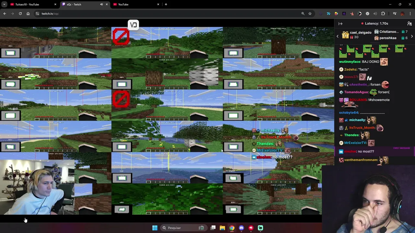This screenshot has width=415, height=233.
Task: Click ItsTruck_Month username in chat
Action: pos(362,128)
